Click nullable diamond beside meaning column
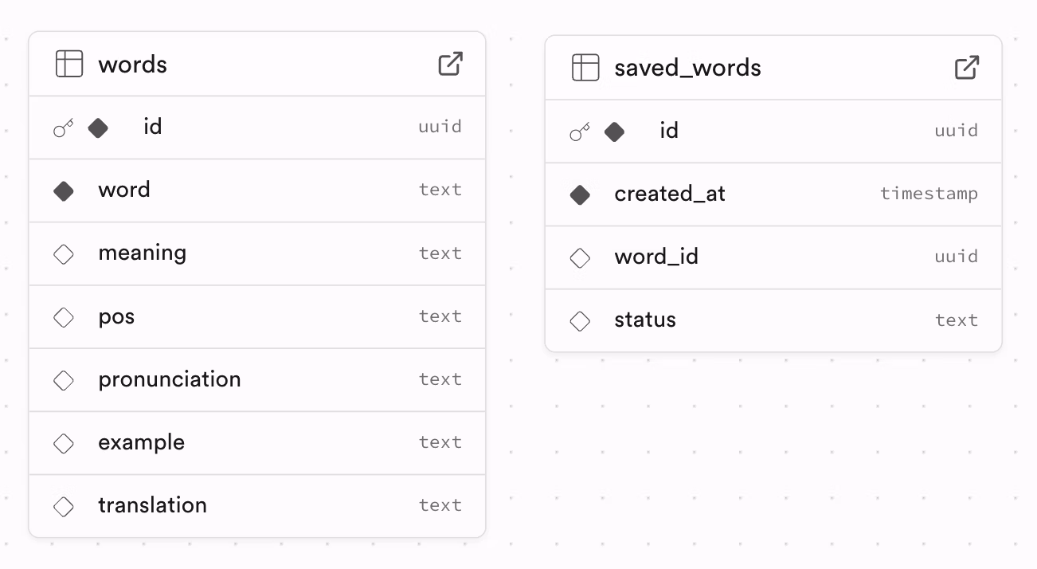 point(64,253)
